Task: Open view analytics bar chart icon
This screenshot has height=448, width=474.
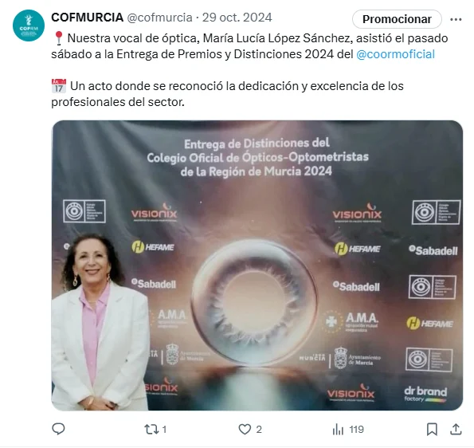Action: [339, 429]
